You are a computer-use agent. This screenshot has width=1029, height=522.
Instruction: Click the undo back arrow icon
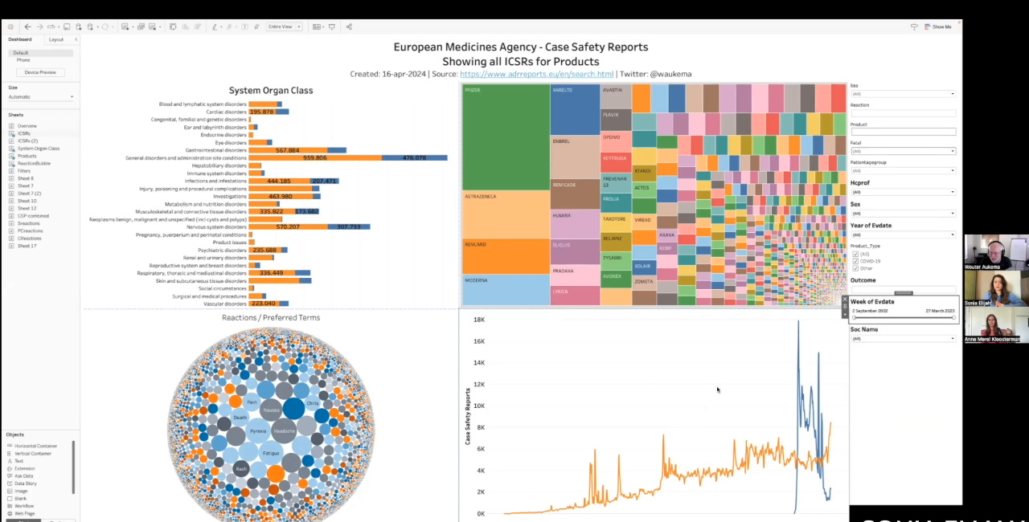click(28, 27)
